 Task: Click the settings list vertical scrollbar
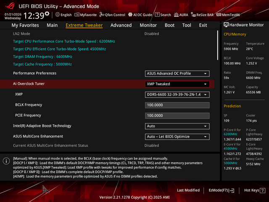(x=218, y=45)
